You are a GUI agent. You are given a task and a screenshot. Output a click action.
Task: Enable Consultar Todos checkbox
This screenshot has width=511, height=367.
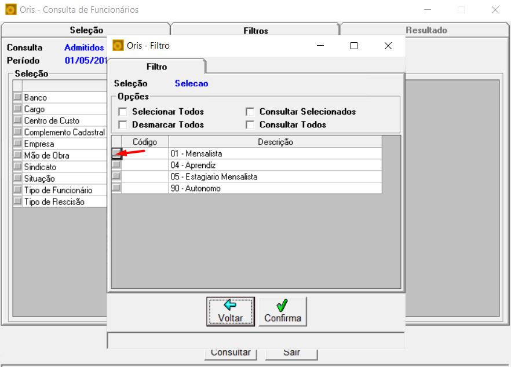click(250, 124)
